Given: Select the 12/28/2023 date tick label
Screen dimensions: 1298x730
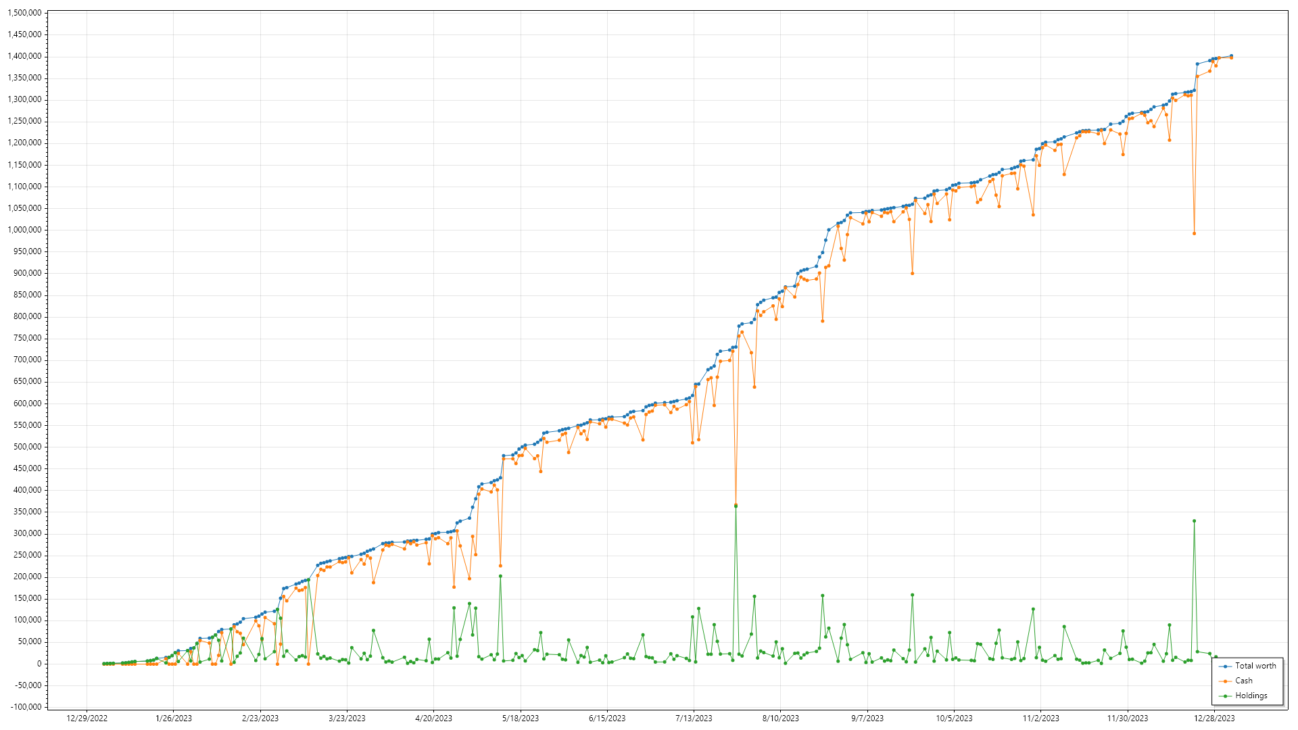Looking at the screenshot, I should coord(1214,719).
